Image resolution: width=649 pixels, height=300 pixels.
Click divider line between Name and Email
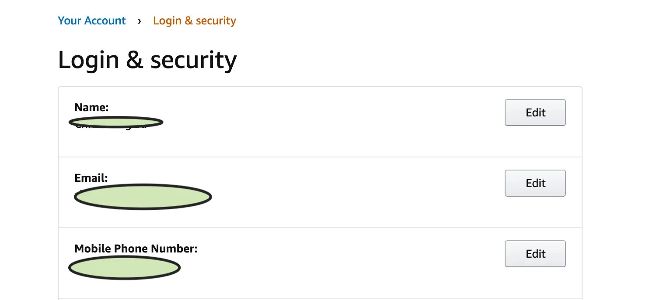[320, 157]
